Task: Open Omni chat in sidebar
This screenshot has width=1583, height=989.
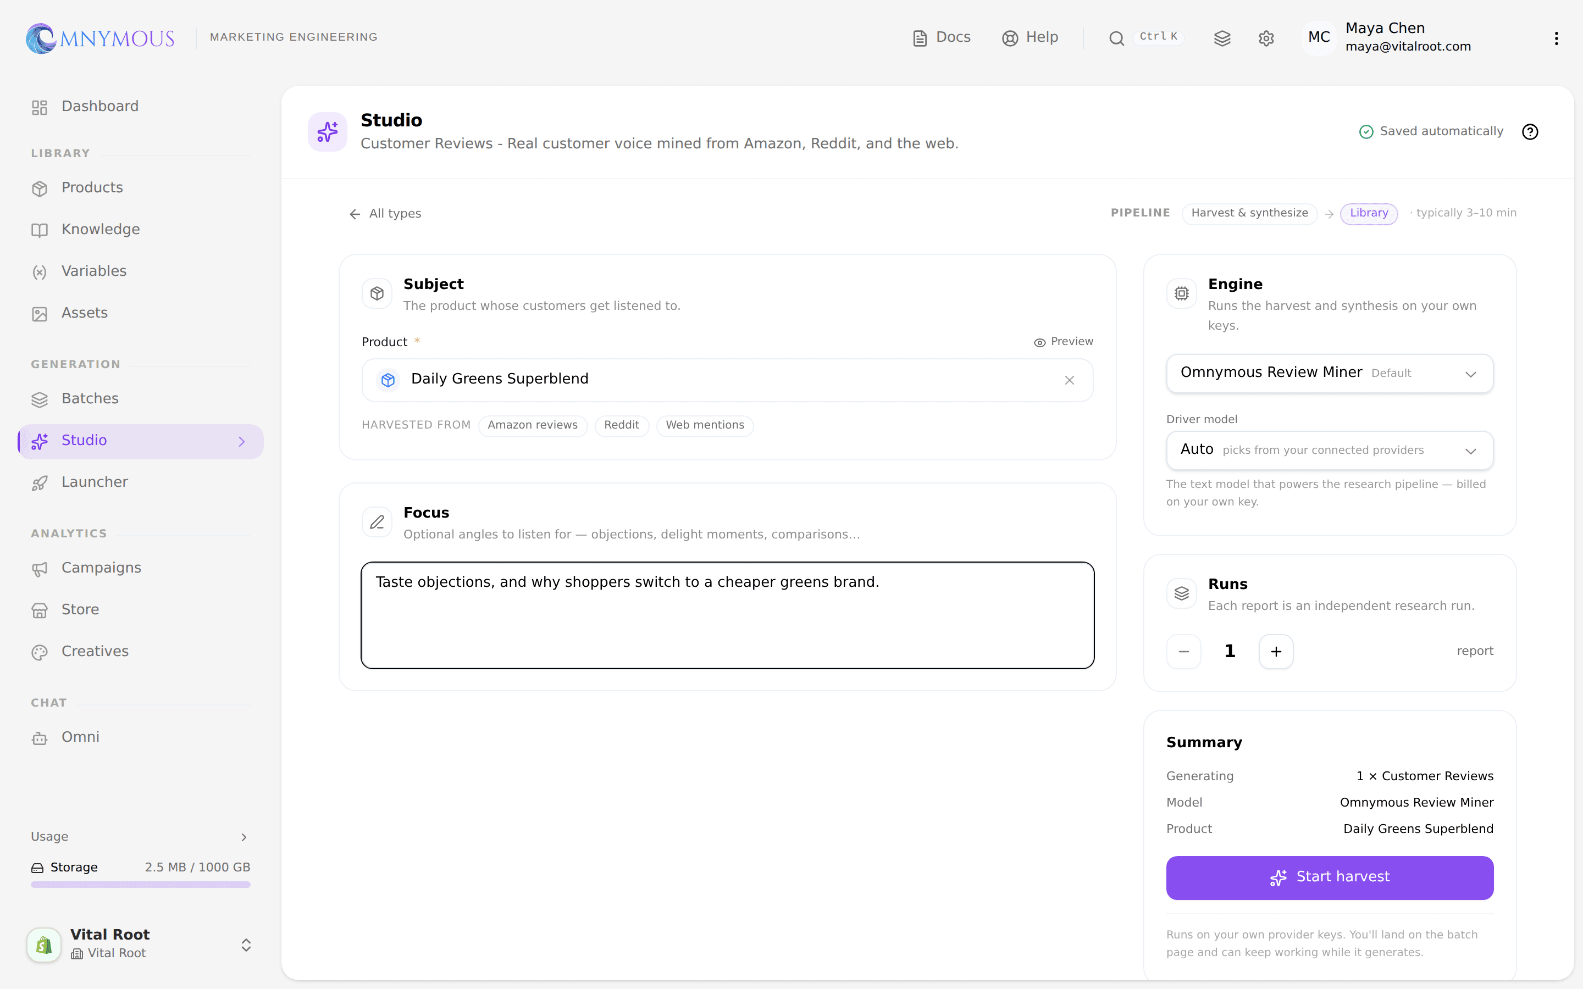Action: click(141, 738)
